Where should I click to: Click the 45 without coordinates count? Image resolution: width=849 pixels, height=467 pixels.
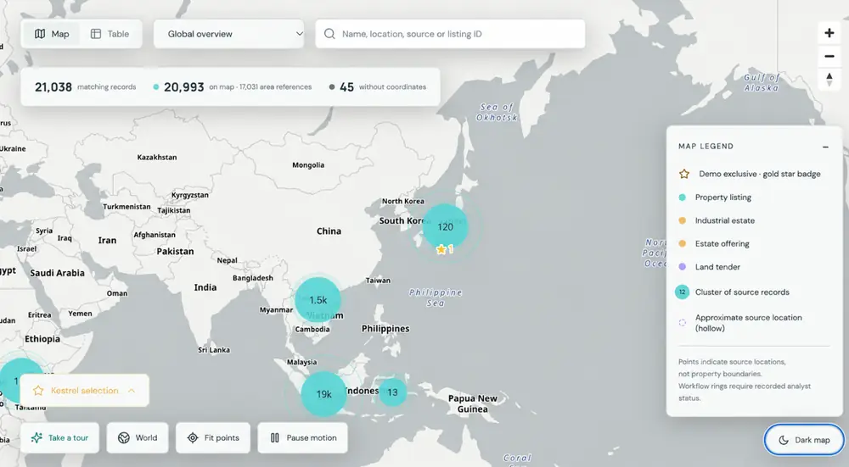[x=346, y=87]
